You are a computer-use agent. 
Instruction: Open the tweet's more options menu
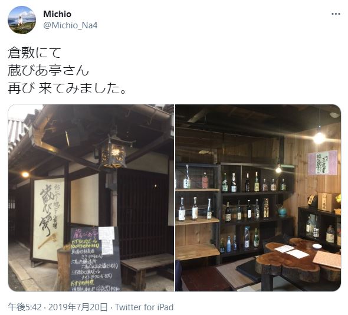336,14
